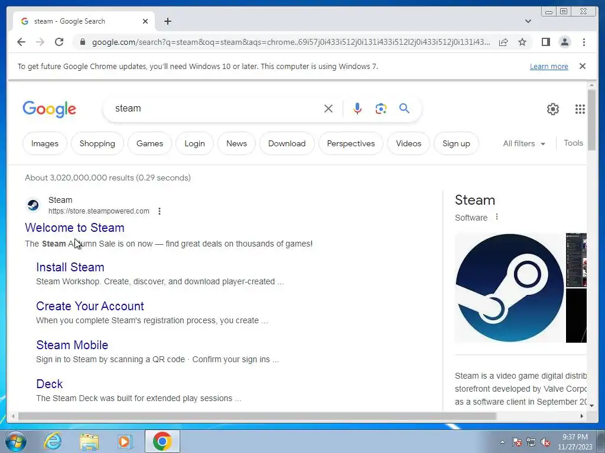
Task: Switch to Videos results
Action: tap(408, 143)
